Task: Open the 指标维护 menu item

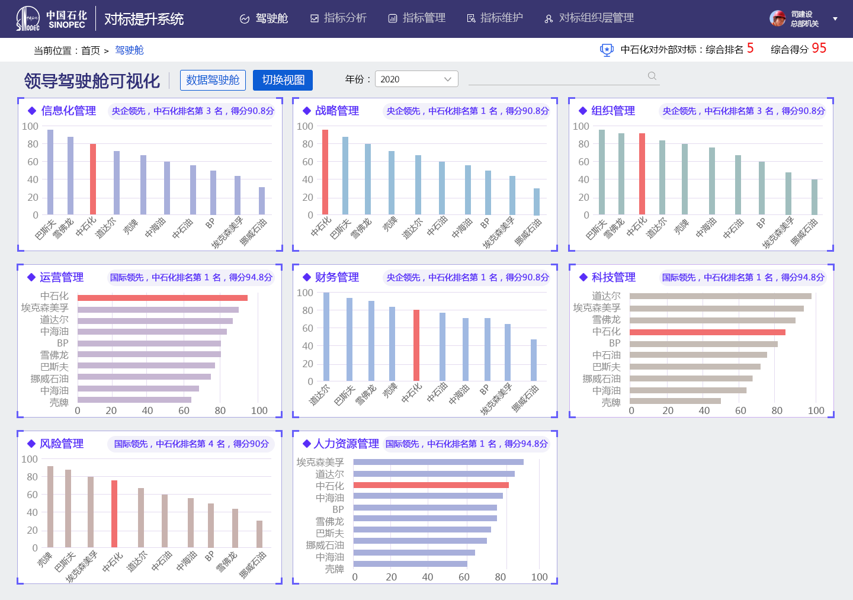Action: coord(495,18)
